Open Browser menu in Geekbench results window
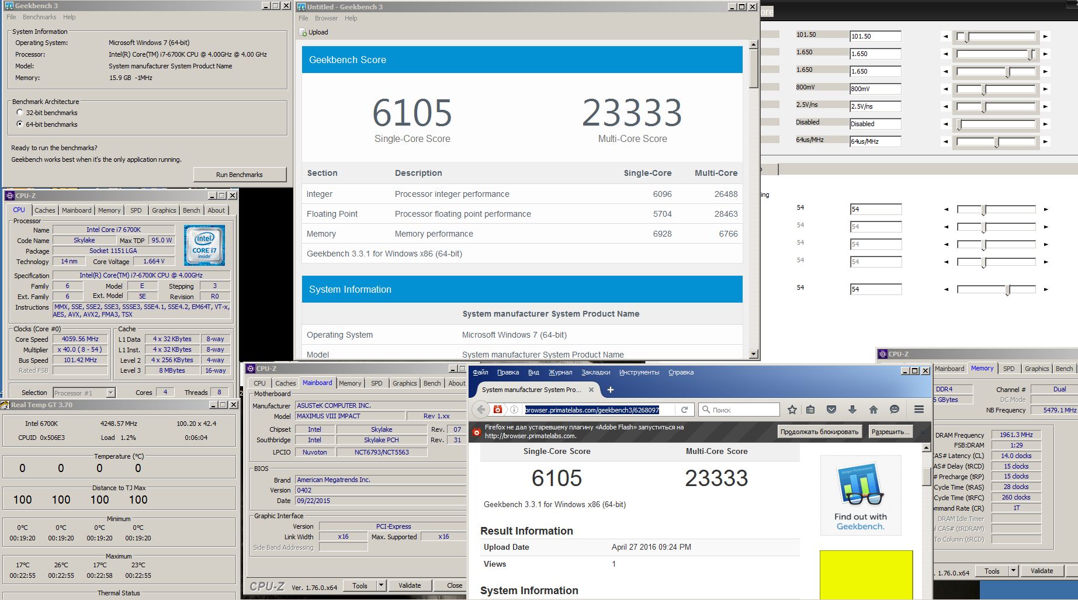 pos(326,18)
